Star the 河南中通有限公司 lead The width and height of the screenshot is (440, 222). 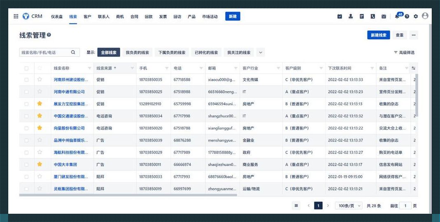coord(40,91)
